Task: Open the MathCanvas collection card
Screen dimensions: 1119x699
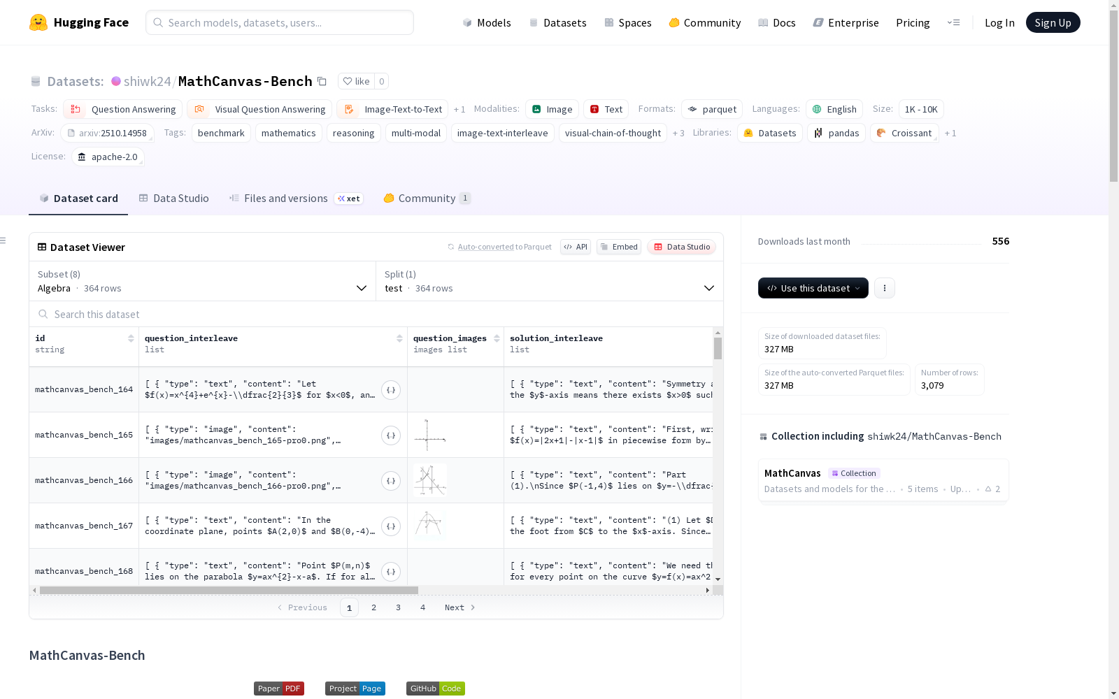Action: tap(883, 480)
